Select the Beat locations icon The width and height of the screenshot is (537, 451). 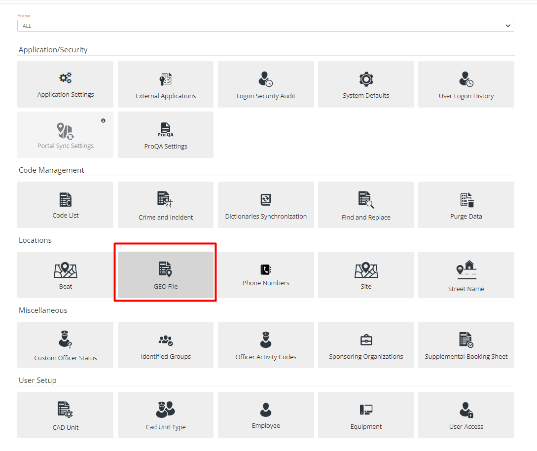click(x=65, y=275)
